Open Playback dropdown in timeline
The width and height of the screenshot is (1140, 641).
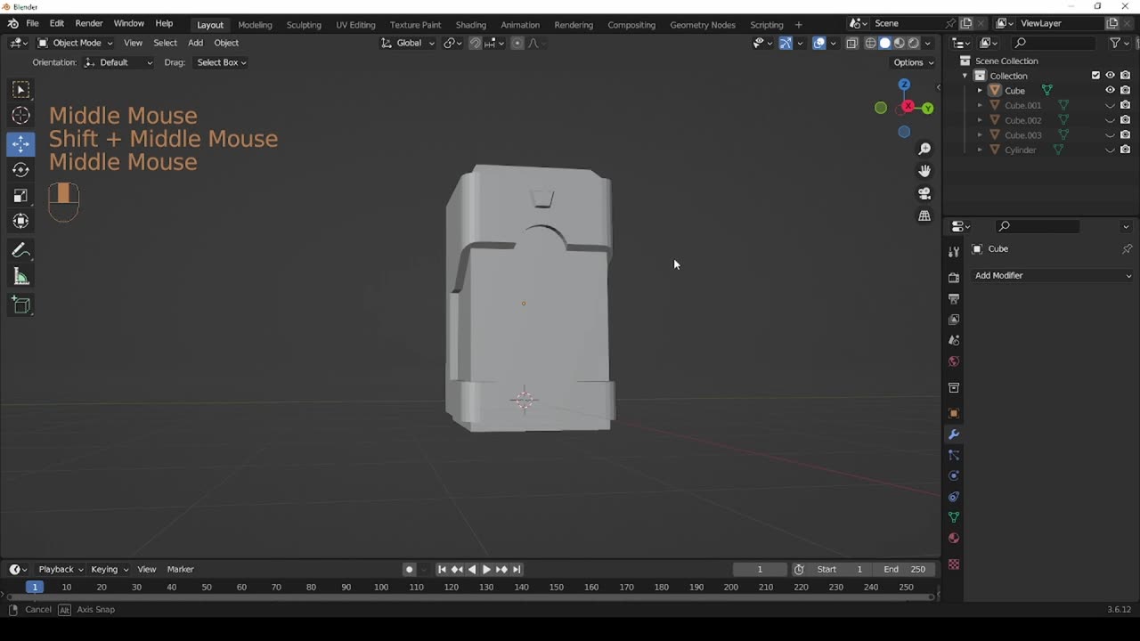61,569
